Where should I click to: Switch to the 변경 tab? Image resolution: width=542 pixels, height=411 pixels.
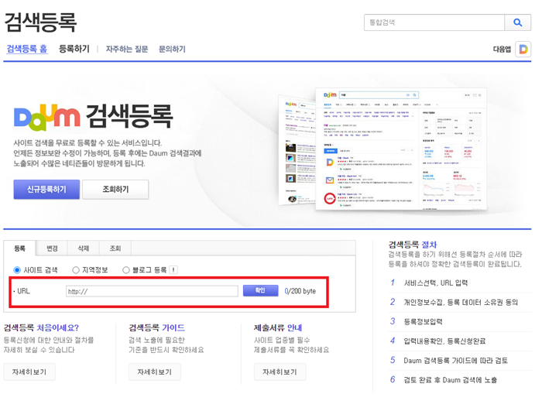tap(52, 248)
